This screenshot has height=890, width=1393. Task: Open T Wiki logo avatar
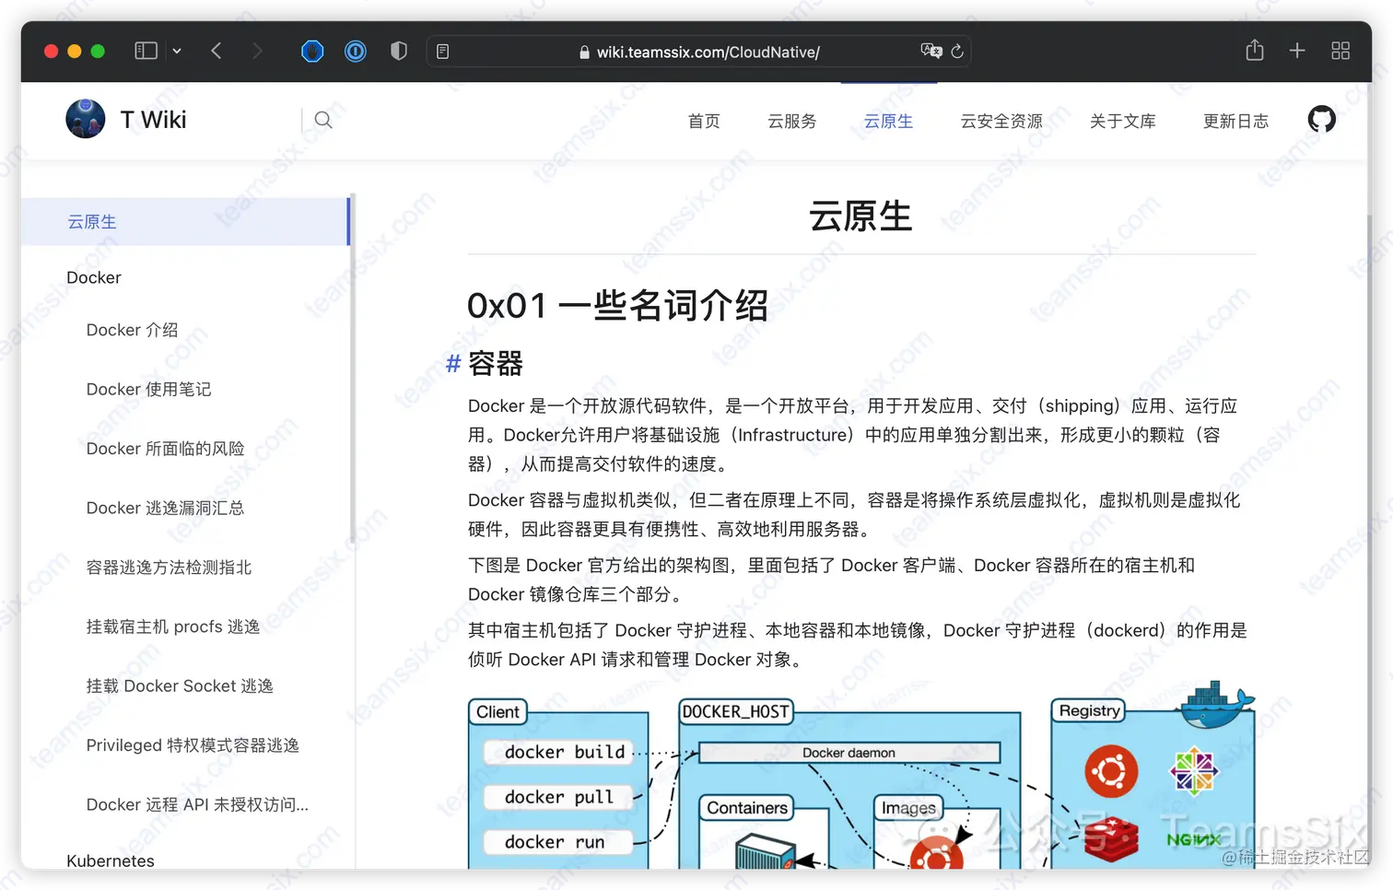(86, 119)
